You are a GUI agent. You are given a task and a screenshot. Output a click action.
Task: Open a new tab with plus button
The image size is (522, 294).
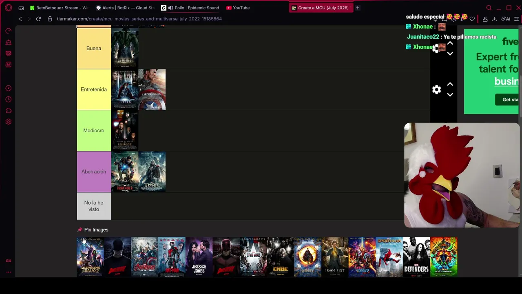358,8
